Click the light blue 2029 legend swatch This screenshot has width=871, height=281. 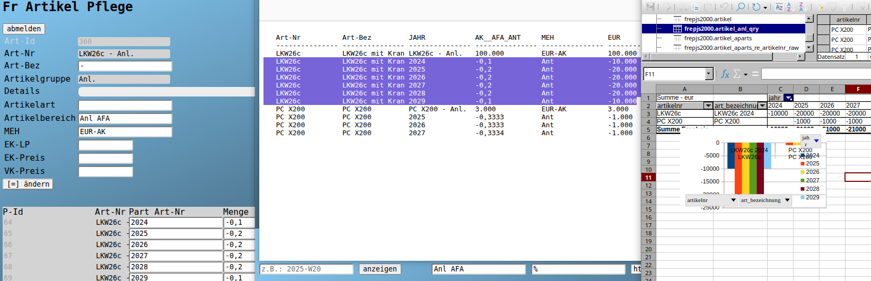click(803, 197)
